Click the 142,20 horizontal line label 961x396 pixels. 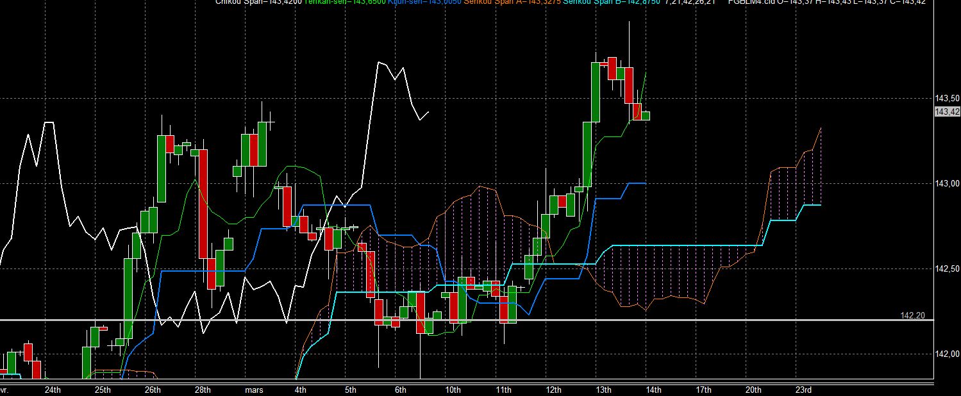(913, 315)
